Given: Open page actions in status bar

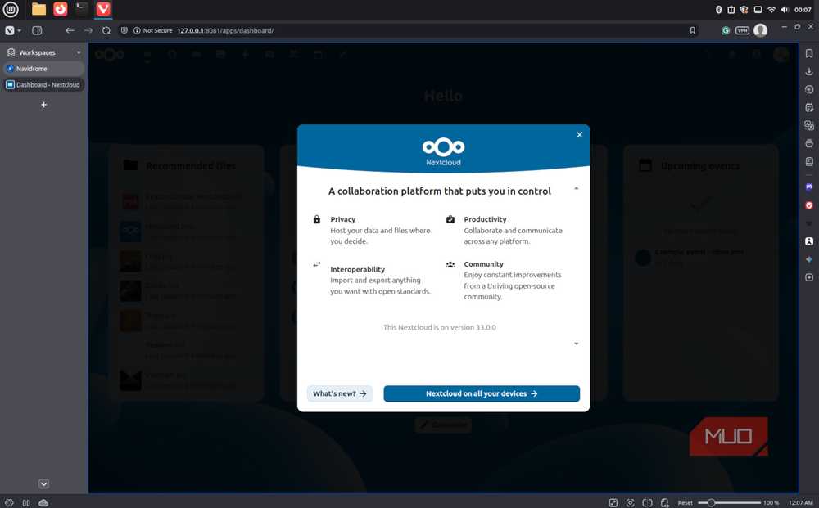Looking at the screenshot, I should tap(664, 503).
